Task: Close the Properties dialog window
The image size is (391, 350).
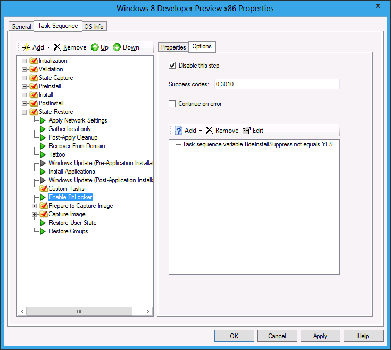Action: click(x=378, y=6)
